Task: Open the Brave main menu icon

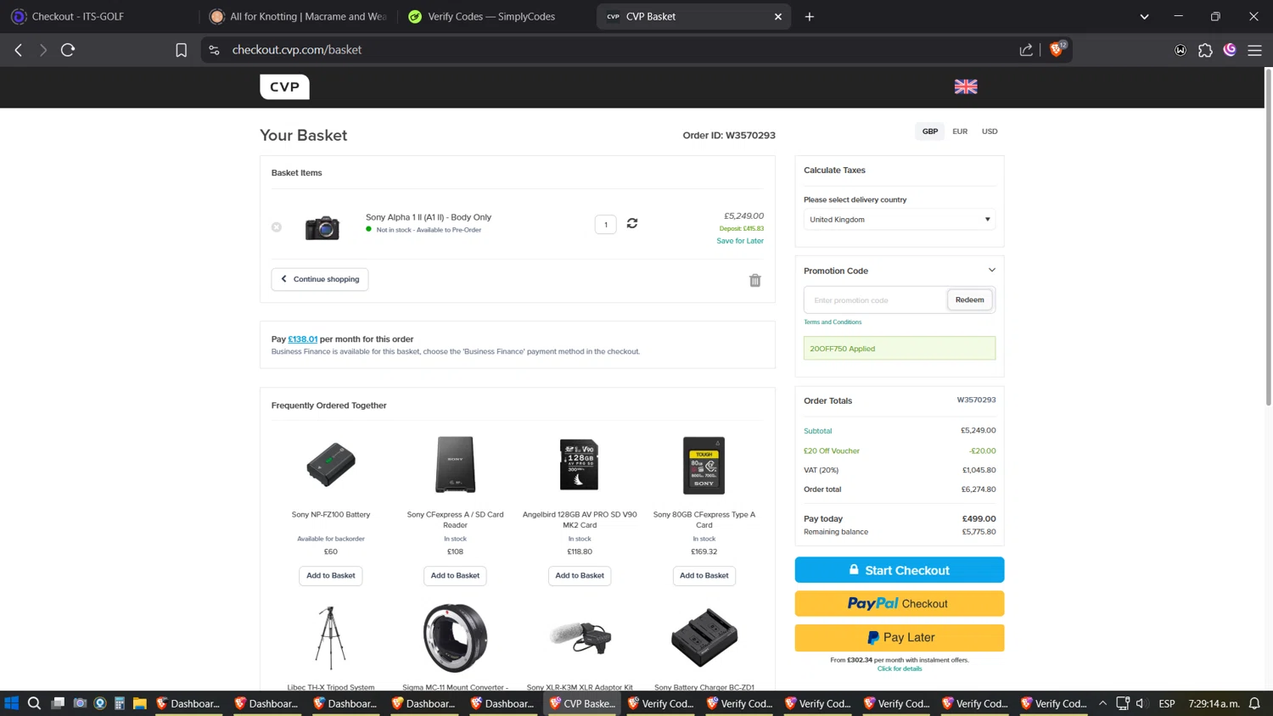Action: pyautogui.click(x=1254, y=50)
